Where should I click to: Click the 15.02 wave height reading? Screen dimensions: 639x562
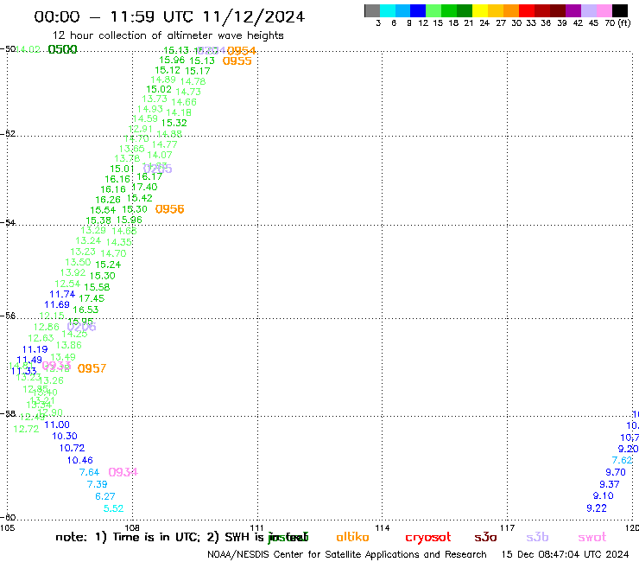tap(159, 89)
